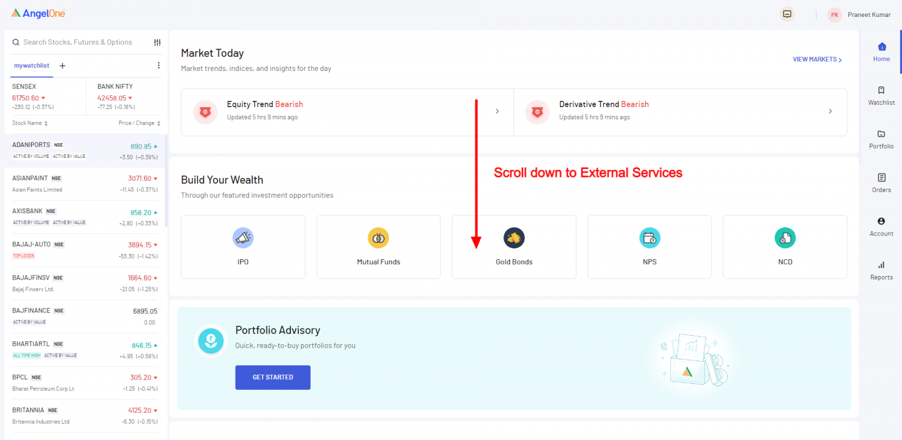The height and width of the screenshot is (440, 902).
Task: Click the Search Stocks, Futures & Options field
Action: [78, 42]
